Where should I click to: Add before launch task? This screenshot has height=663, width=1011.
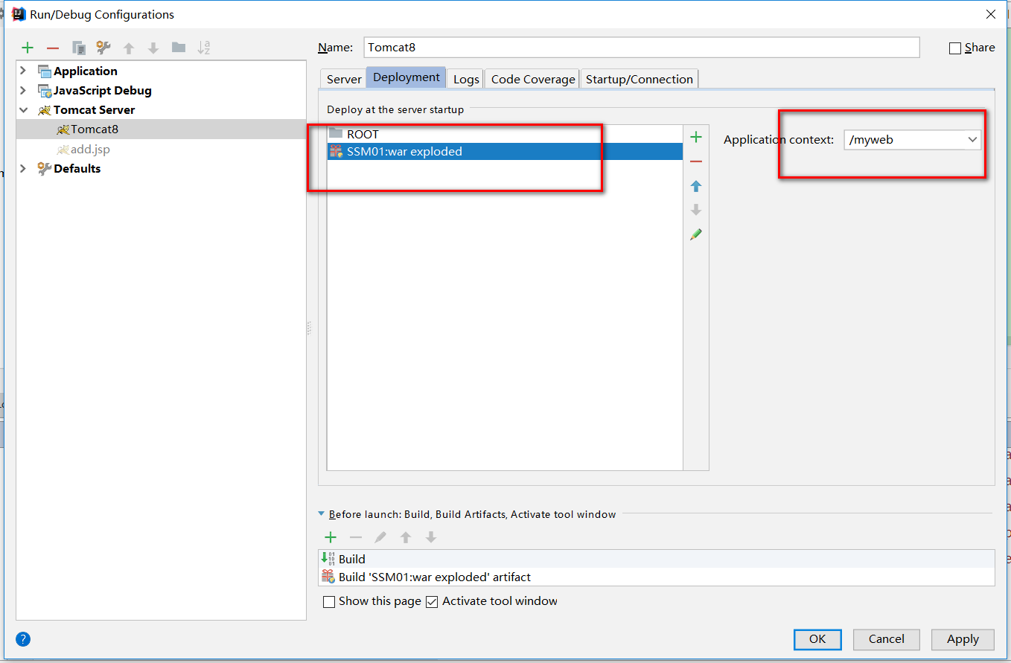[331, 537]
